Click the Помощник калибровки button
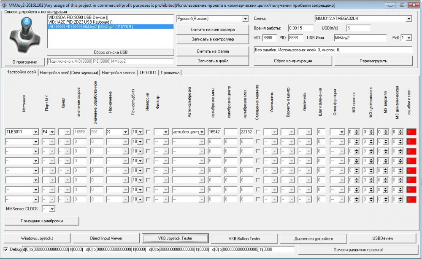The width and height of the screenshot is (422, 259). pyautogui.click(x=42, y=221)
